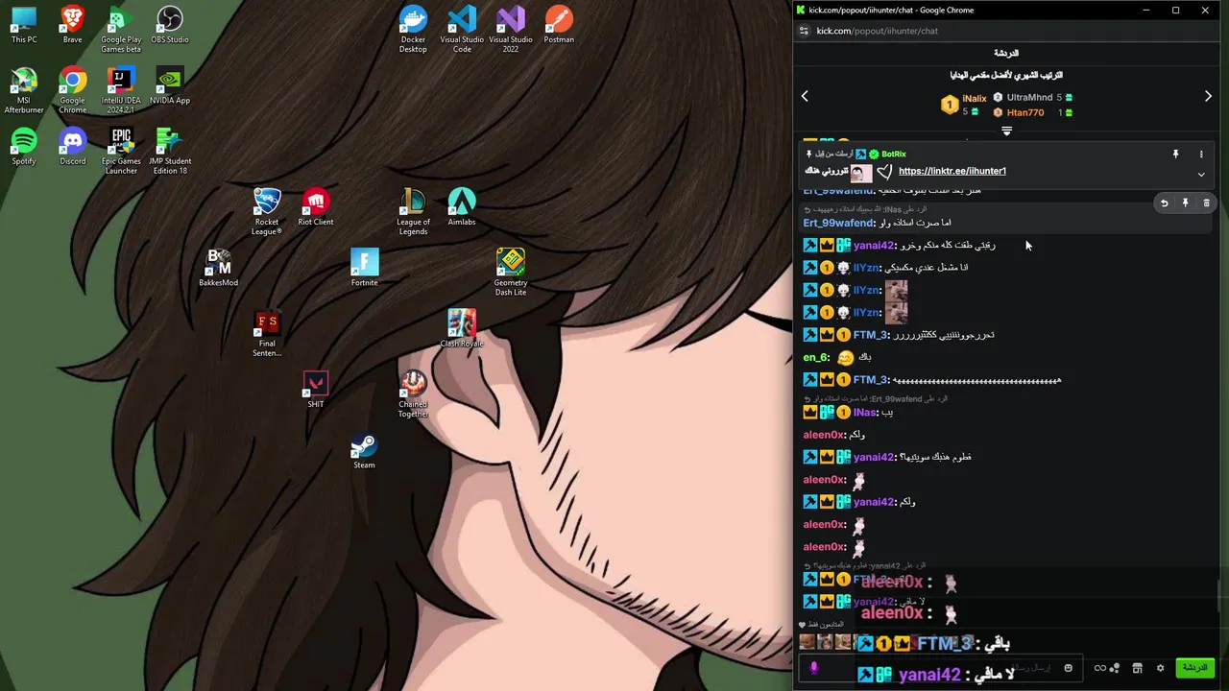Launch Aimlabs desktop icon

pyautogui.click(x=462, y=208)
